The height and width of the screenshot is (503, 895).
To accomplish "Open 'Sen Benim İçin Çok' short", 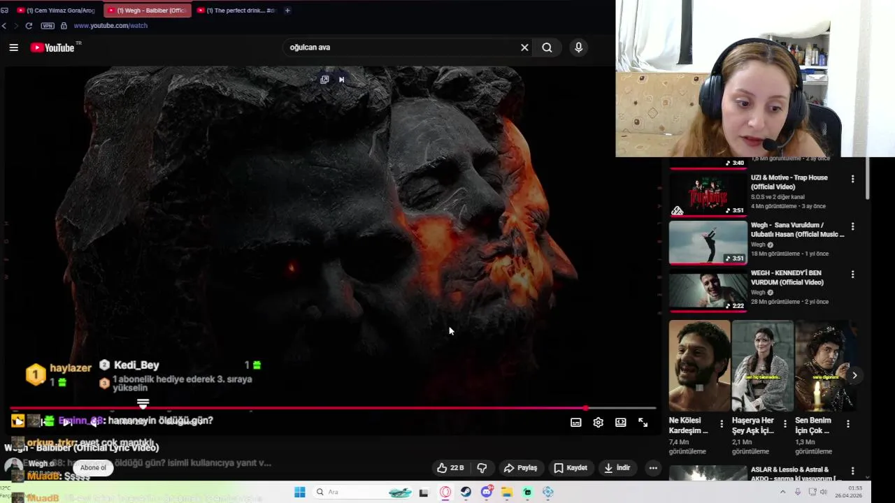I will click(825, 365).
